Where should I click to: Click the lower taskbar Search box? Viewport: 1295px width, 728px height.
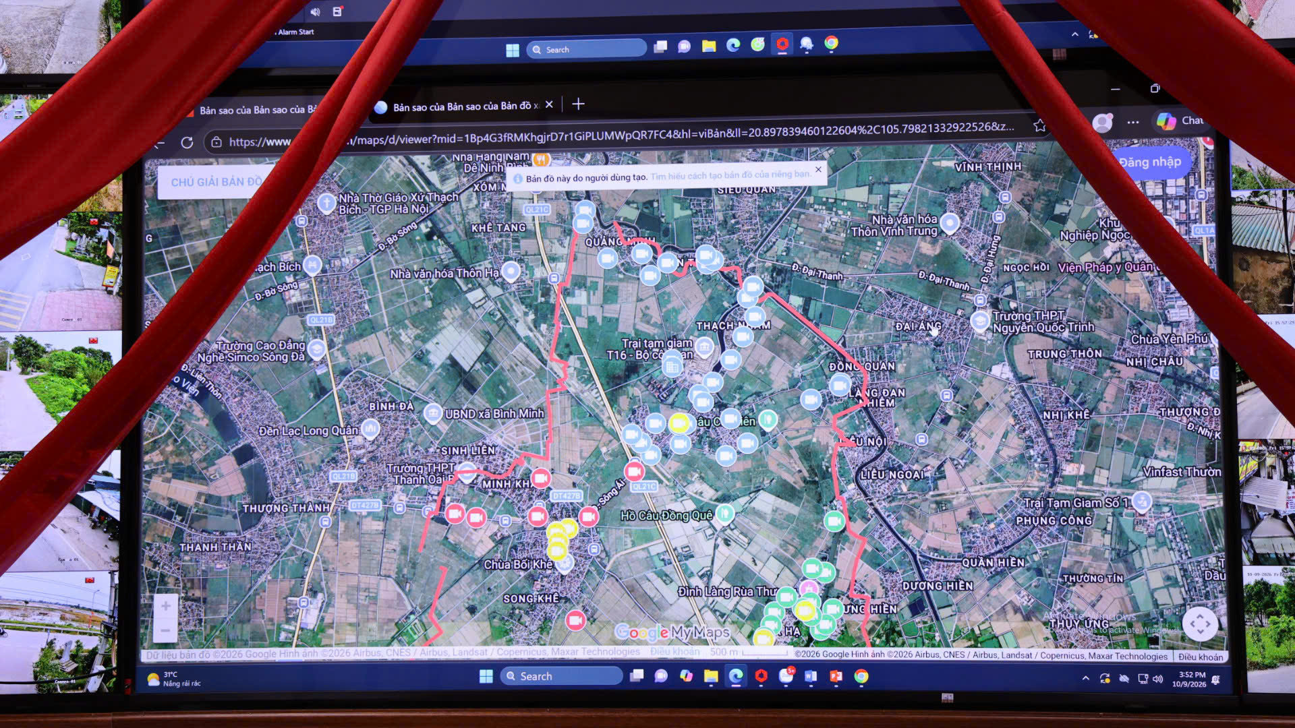(x=561, y=676)
